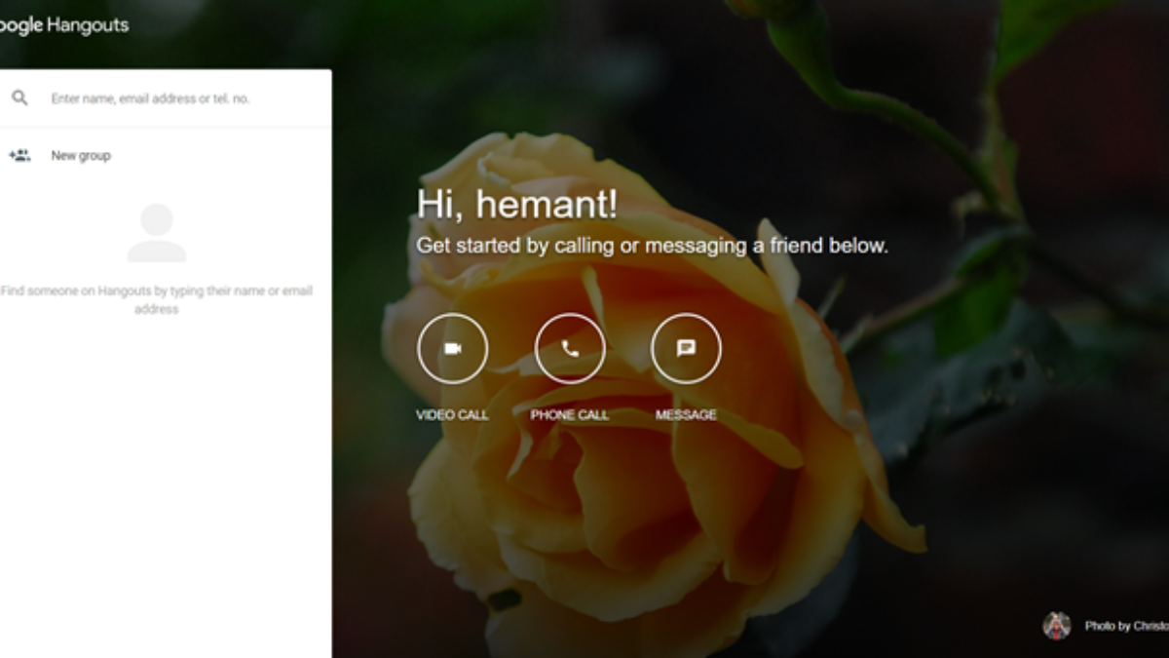Start a phone call with the handset icon

570,348
